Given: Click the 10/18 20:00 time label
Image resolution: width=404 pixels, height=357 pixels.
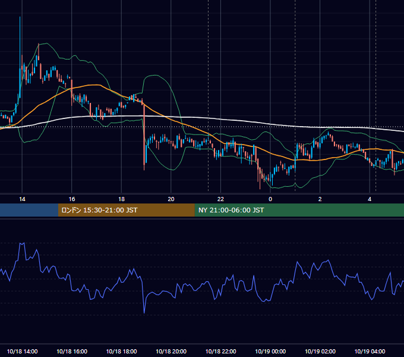Looking at the screenshot, I should [171, 351].
